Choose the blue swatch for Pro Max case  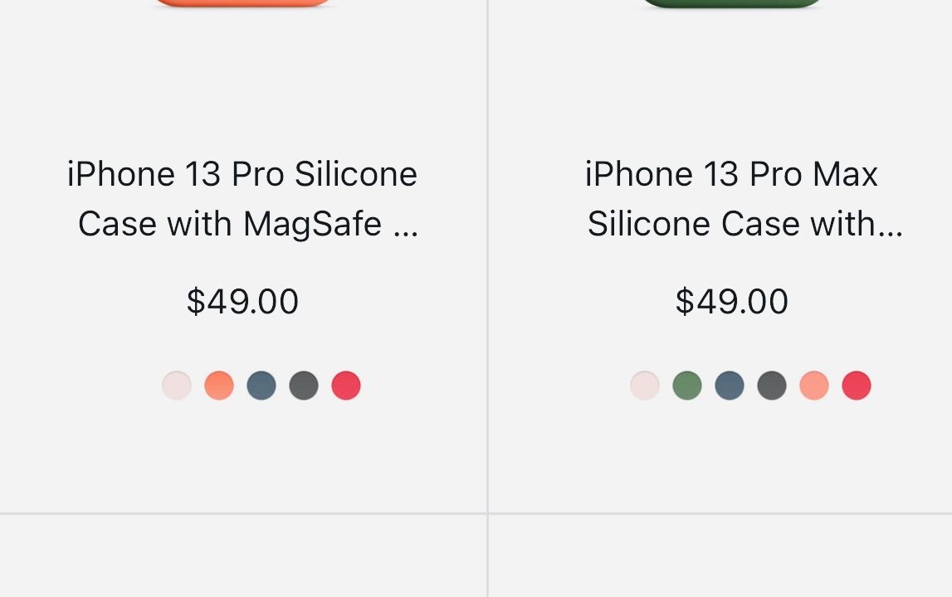(x=730, y=386)
